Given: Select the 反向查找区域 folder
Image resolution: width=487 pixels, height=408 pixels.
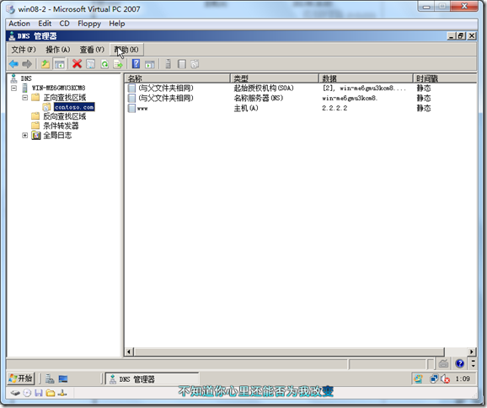Looking at the screenshot, I should pyautogui.click(x=65, y=116).
